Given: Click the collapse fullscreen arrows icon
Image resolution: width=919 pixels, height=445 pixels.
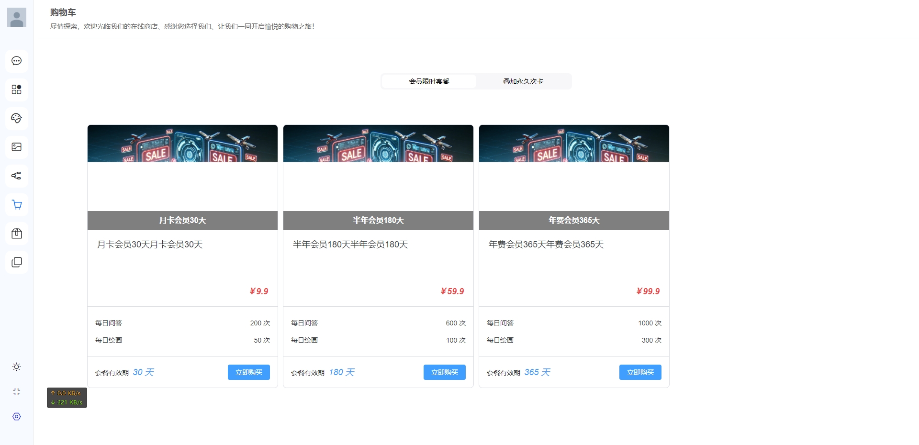Looking at the screenshot, I should tap(17, 391).
